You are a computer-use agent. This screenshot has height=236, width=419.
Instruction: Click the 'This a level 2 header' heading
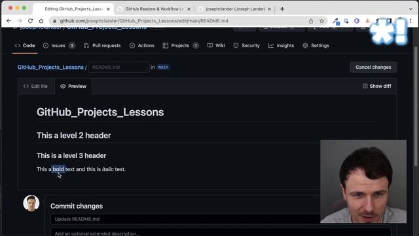(74, 136)
